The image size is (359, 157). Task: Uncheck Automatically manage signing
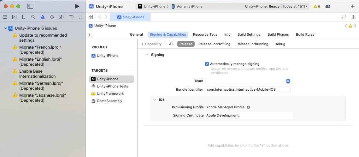point(207,64)
